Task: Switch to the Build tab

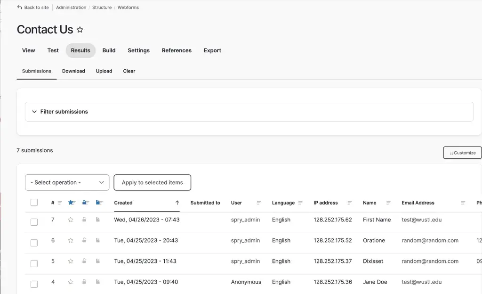Action: pos(109,50)
